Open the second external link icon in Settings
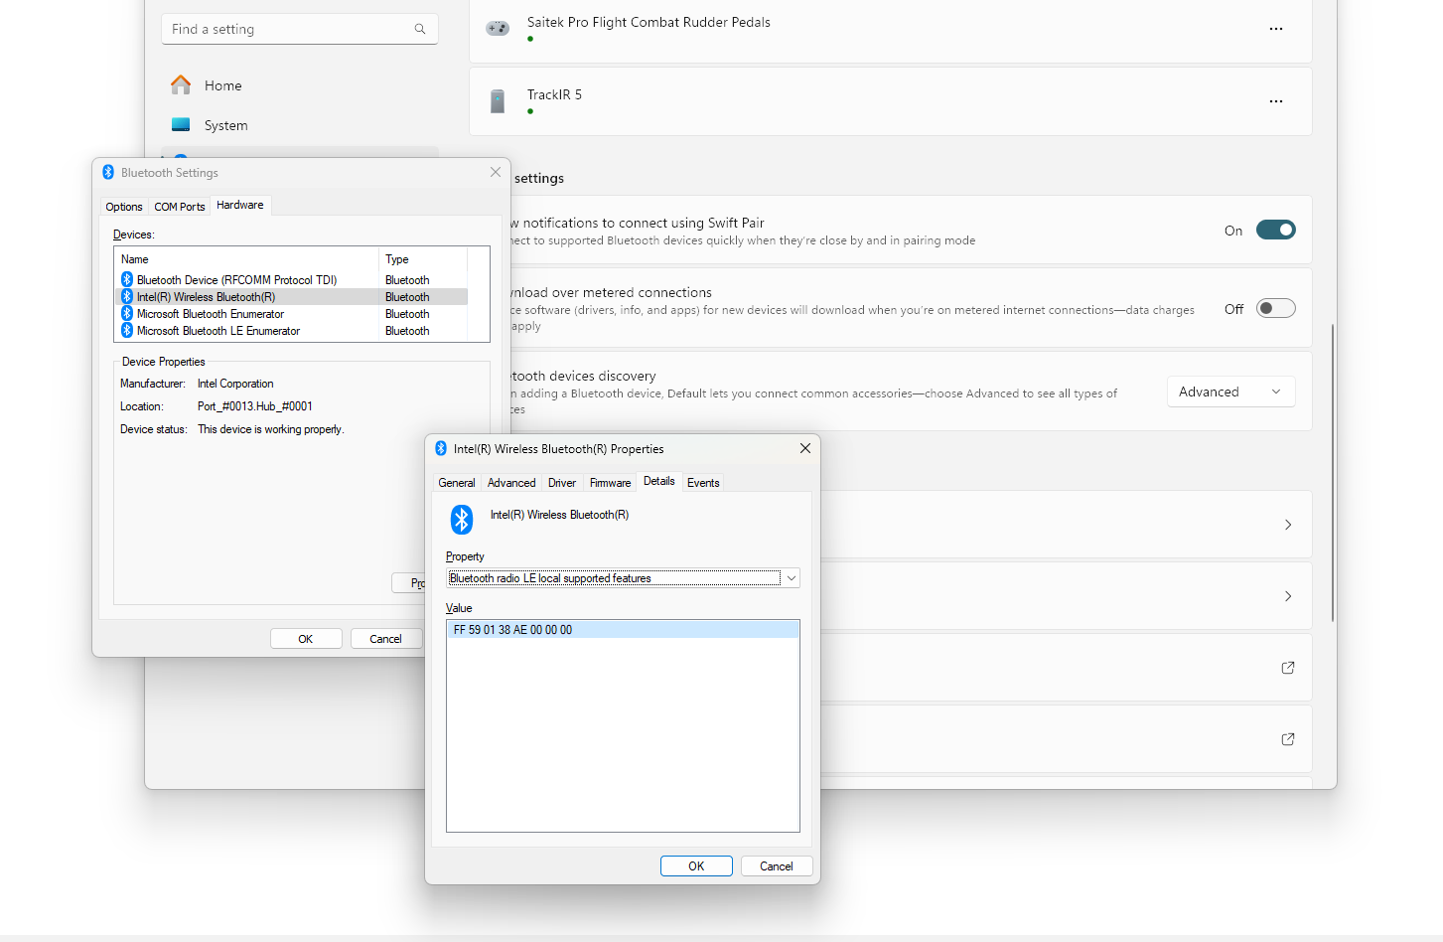Image resolution: width=1443 pixels, height=942 pixels. pyautogui.click(x=1288, y=739)
